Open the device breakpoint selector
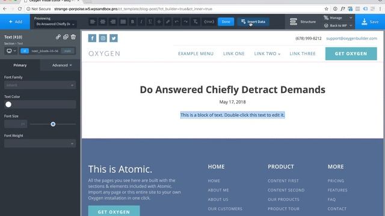The width and height of the screenshot is (385, 216). pyautogui.click(x=11, y=50)
